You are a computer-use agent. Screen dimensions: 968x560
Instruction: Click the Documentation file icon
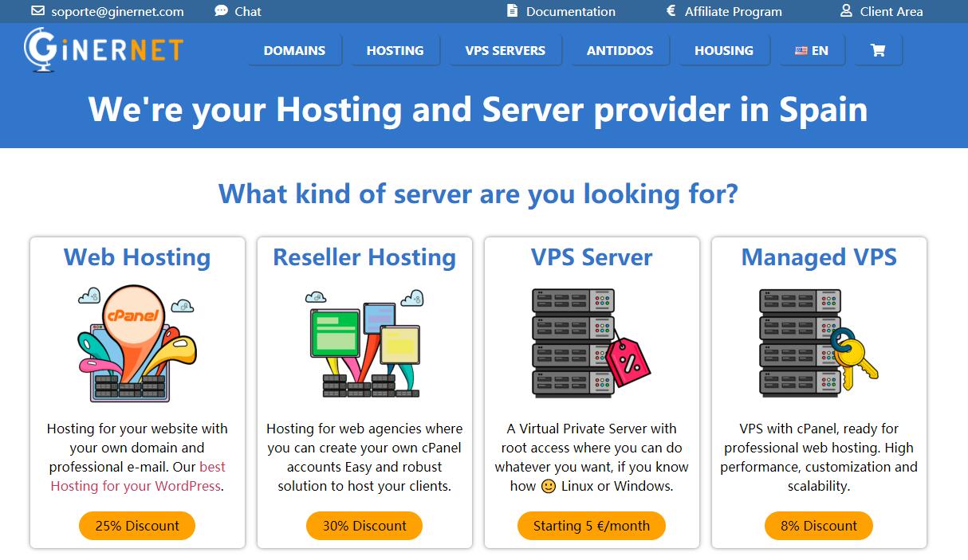pyautogui.click(x=512, y=11)
